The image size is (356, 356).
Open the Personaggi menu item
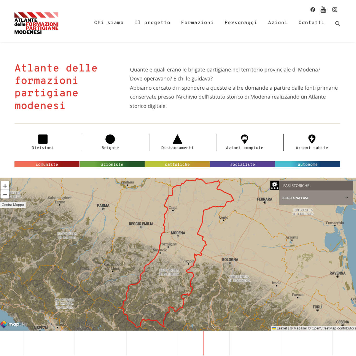tap(241, 23)
